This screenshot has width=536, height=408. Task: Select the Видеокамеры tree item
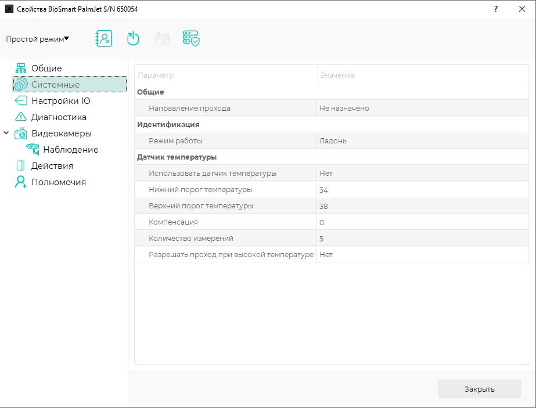tap(62, 133)
